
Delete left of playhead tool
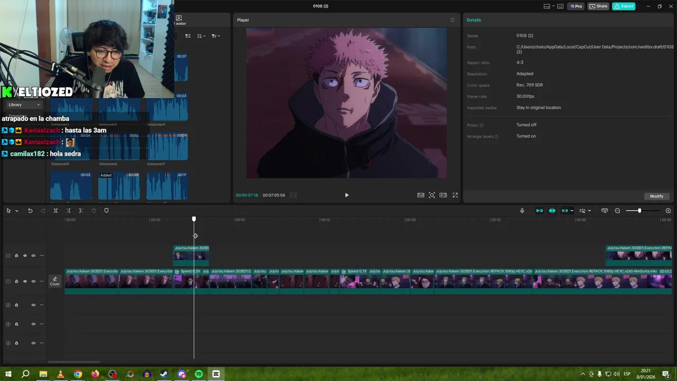(68, 211)
